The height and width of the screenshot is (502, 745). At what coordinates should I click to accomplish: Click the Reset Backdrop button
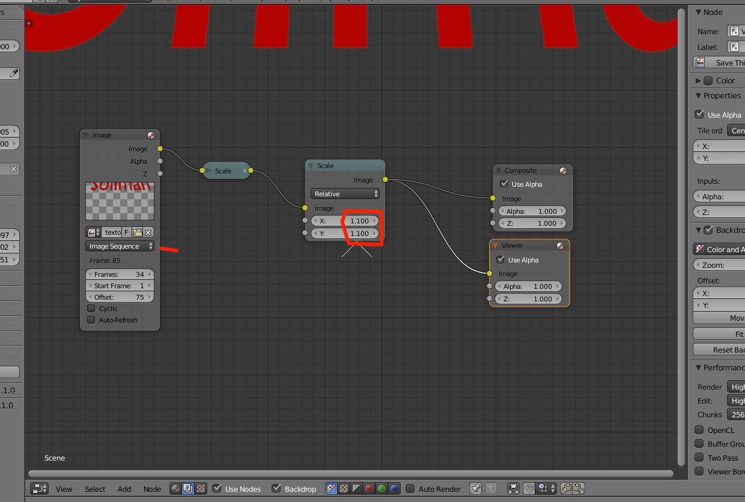pyautogui.click(x=719, y=349)
